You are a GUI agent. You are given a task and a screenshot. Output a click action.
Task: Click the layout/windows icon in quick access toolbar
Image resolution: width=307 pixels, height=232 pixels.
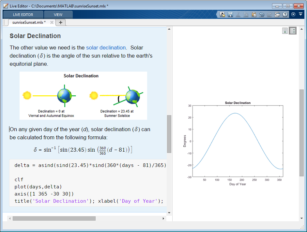pos(278,14)
